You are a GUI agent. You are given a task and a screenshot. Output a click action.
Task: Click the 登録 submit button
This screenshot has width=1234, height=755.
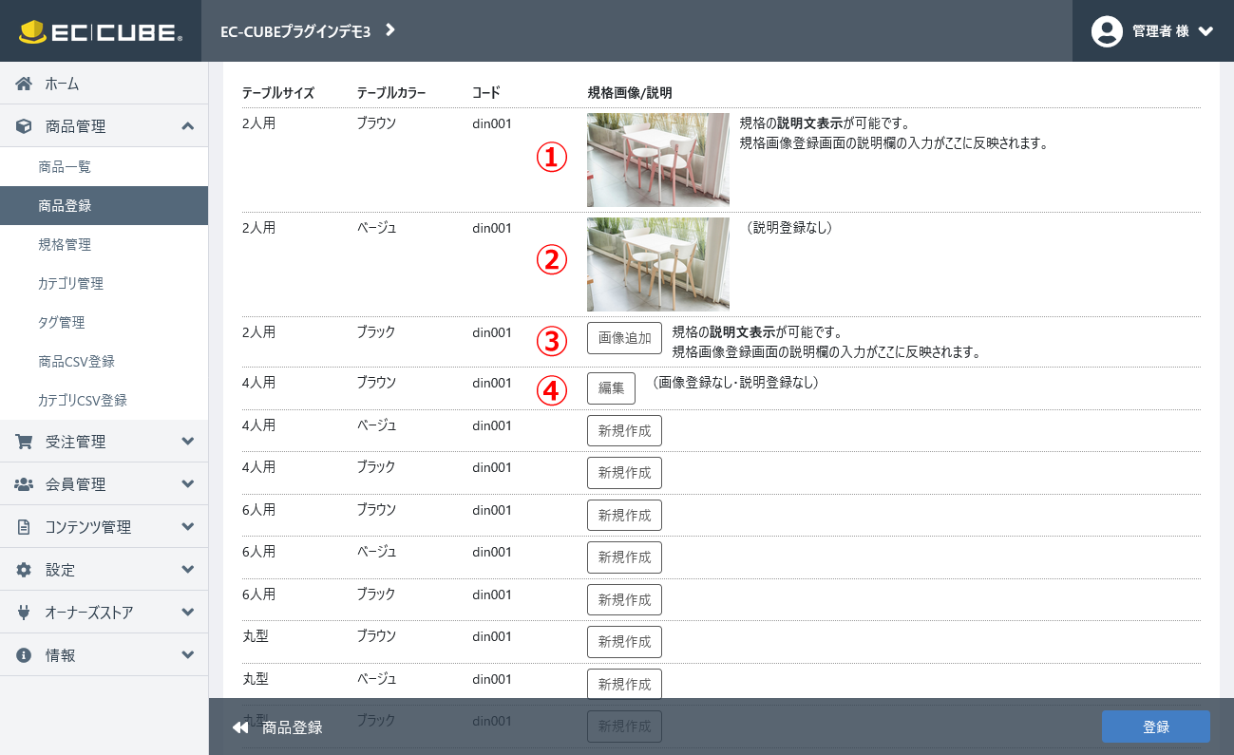(x=1155, y=727)
